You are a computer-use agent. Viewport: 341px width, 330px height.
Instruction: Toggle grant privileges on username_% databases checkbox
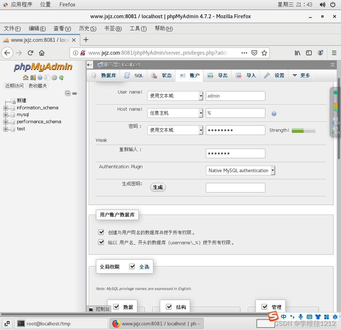pos(101,242)
